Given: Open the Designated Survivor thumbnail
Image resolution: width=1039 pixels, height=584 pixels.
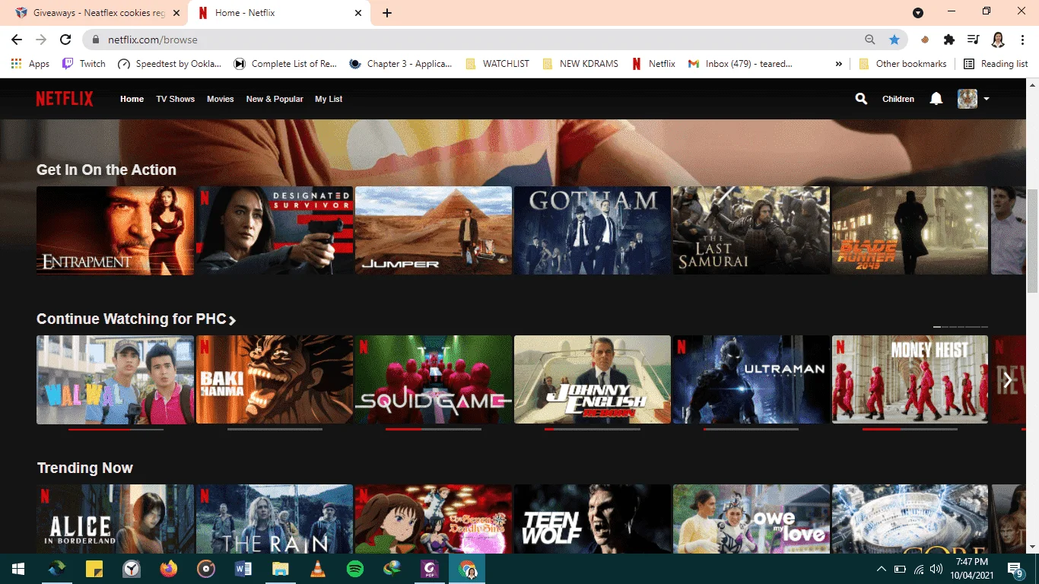Looking at the screenshot, I should [275, 230].
